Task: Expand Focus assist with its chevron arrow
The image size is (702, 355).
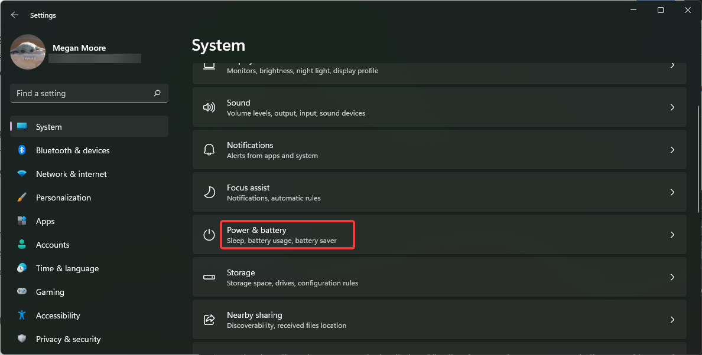Action: pos(672,192)
